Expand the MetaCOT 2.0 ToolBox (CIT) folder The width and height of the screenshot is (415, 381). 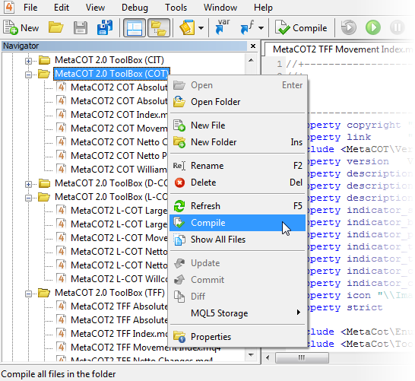28,61
